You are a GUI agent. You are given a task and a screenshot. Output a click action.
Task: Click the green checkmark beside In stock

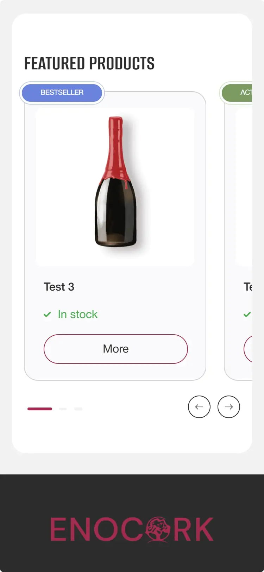point(47,315)
